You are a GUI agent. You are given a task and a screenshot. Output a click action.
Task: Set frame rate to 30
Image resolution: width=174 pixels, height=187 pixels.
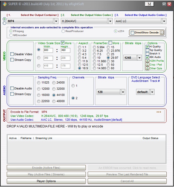click(108, 61)
